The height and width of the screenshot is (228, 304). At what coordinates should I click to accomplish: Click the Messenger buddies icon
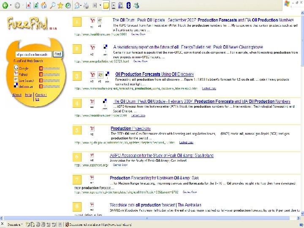(136, 5)
